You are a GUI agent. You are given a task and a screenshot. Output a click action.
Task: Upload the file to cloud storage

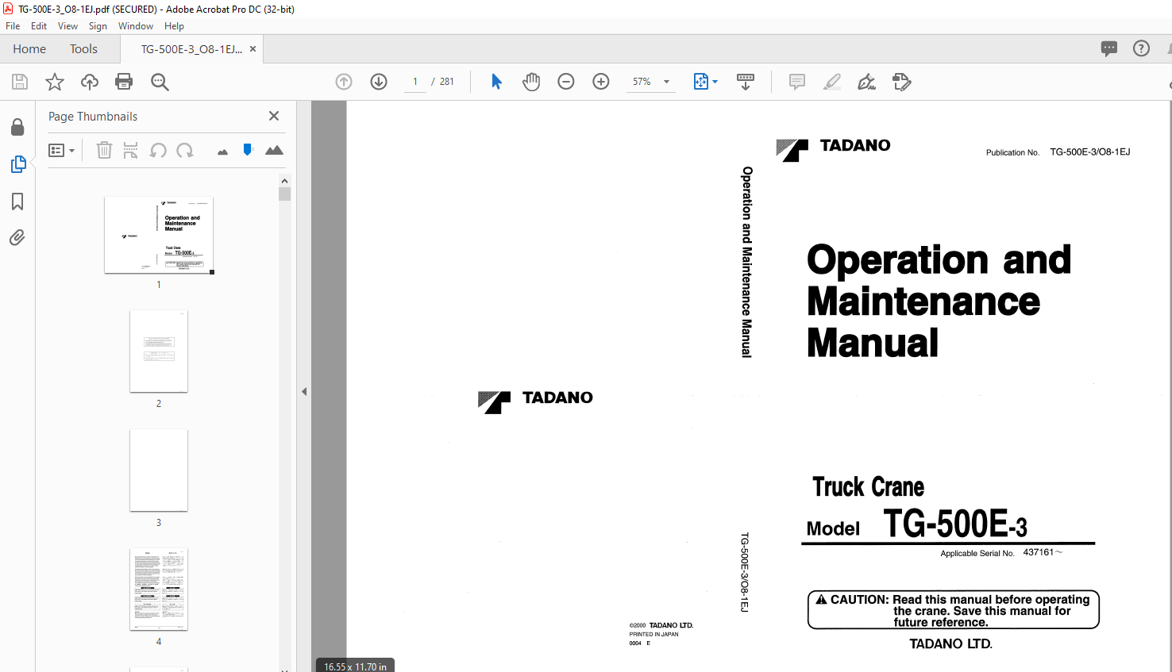90,82
